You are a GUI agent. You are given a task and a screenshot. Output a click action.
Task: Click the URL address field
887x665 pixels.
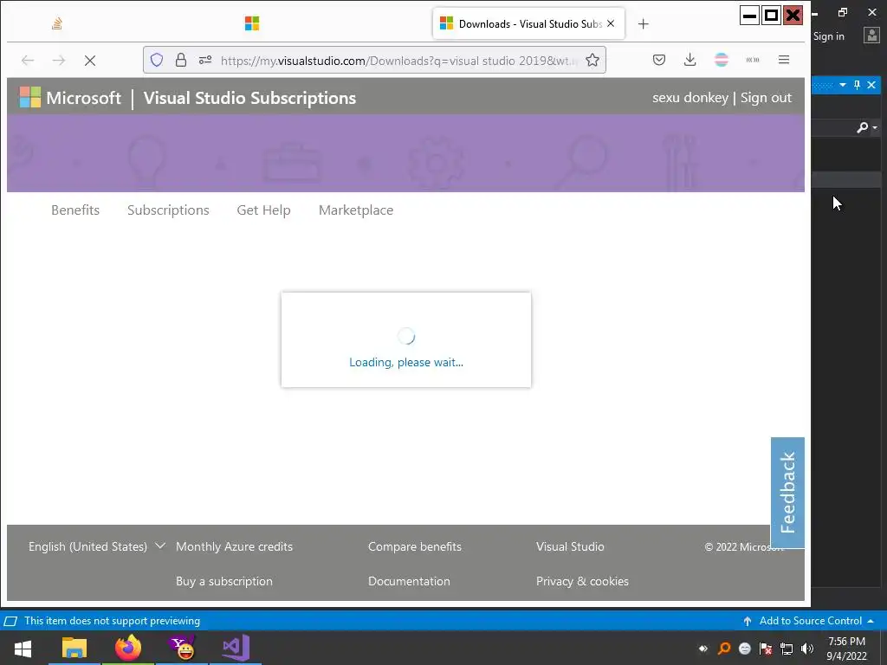pos(398,61)
